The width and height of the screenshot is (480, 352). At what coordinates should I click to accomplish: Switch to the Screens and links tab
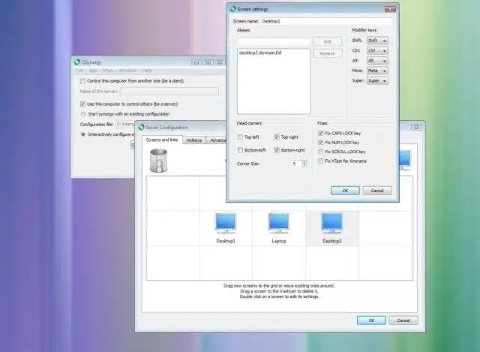click(x=162, y=140)
